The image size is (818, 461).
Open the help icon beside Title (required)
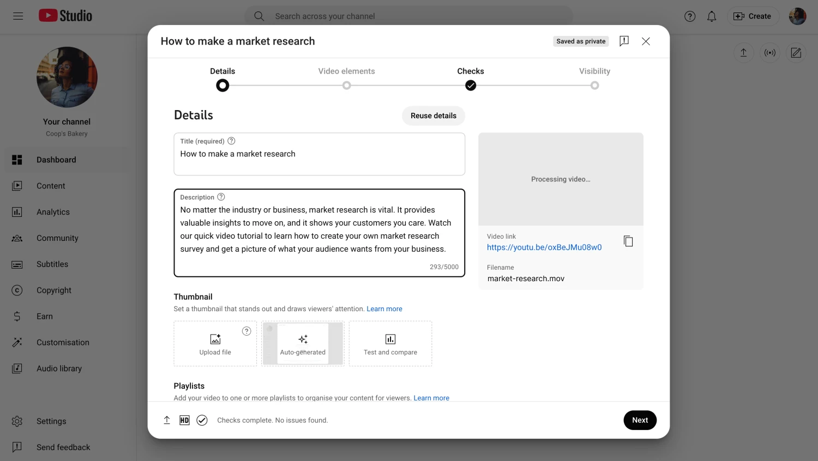231,141
